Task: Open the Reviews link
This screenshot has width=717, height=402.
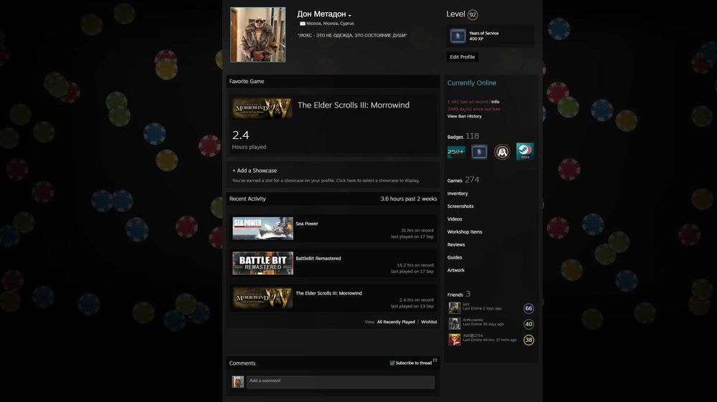Action: pyautogui.click(x=456, y=244)
